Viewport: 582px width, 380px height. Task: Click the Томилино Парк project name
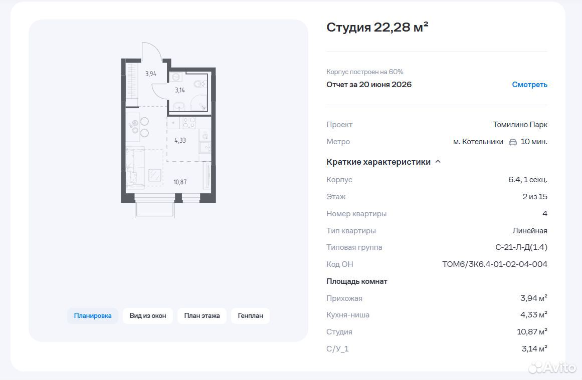pyautogui.click(x=520, y=125)
